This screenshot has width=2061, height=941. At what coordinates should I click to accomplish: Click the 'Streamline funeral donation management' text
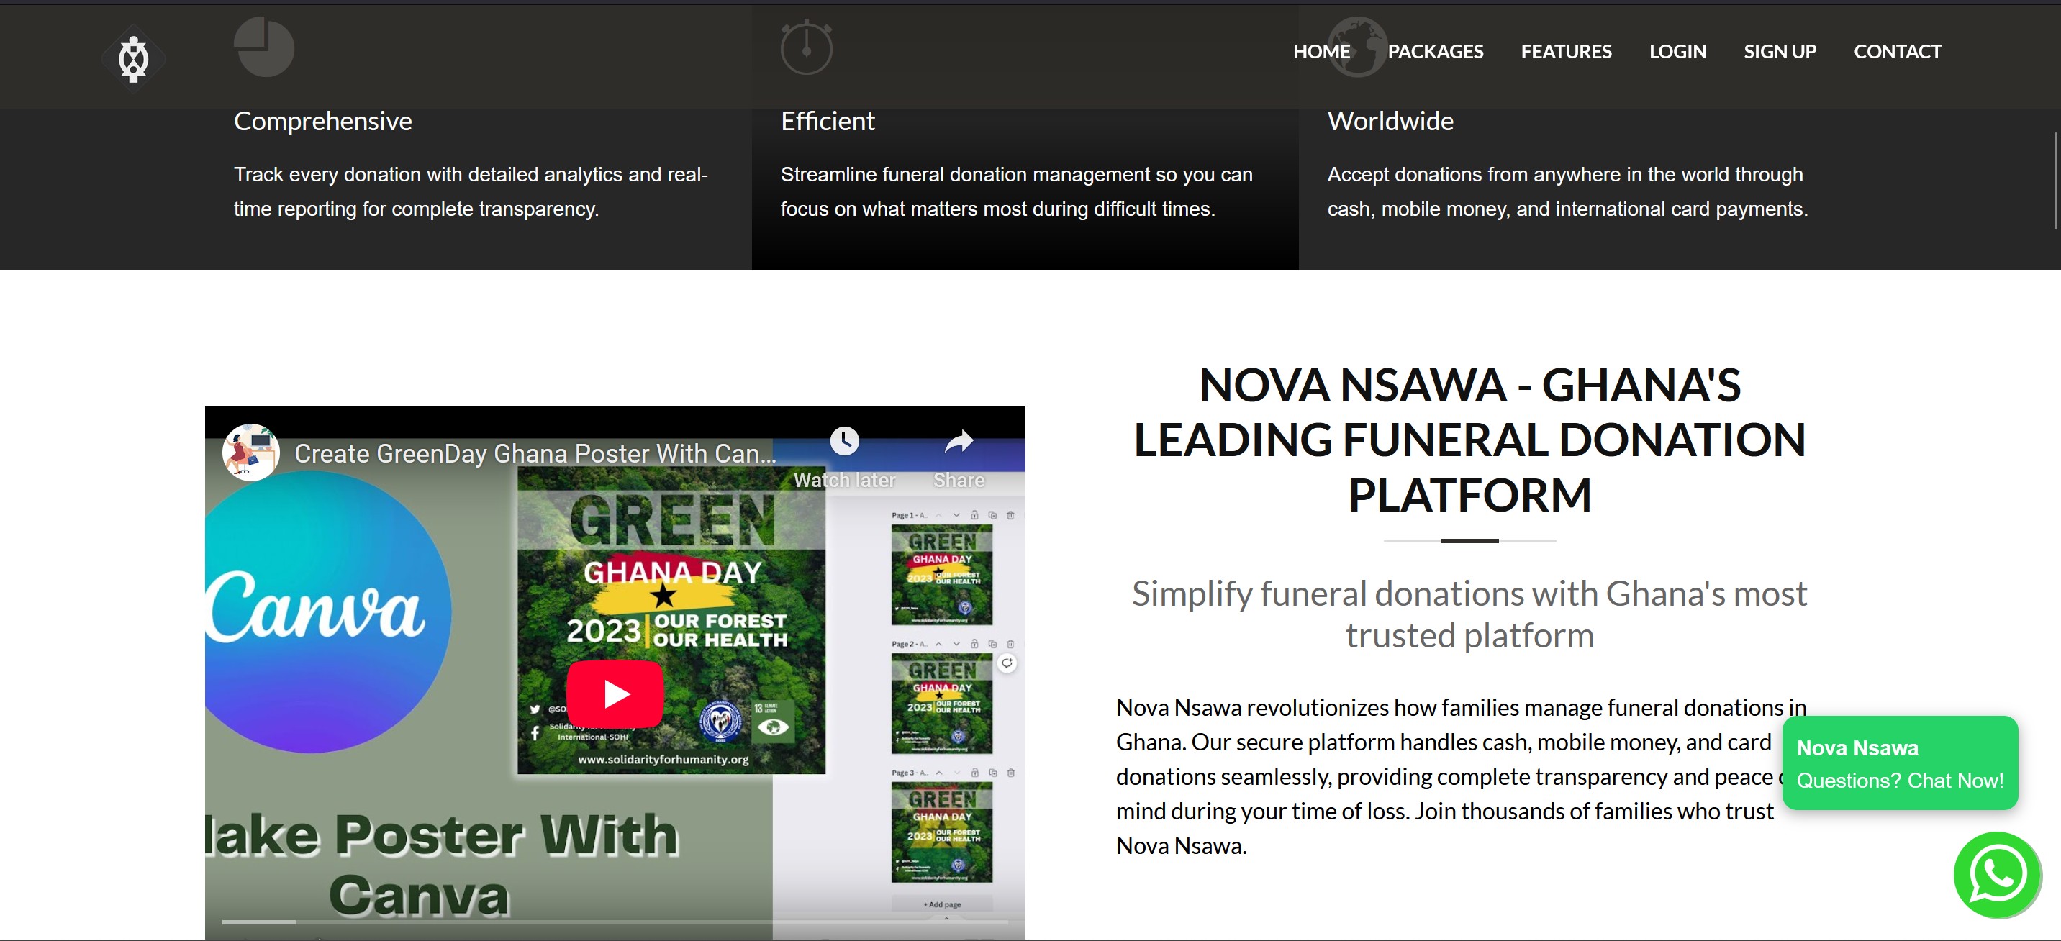(1016, 191)
